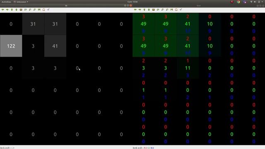The width and height of the screenshot is (265, 149).
Task: Pan left in the Out window
Action: (135, 10)
